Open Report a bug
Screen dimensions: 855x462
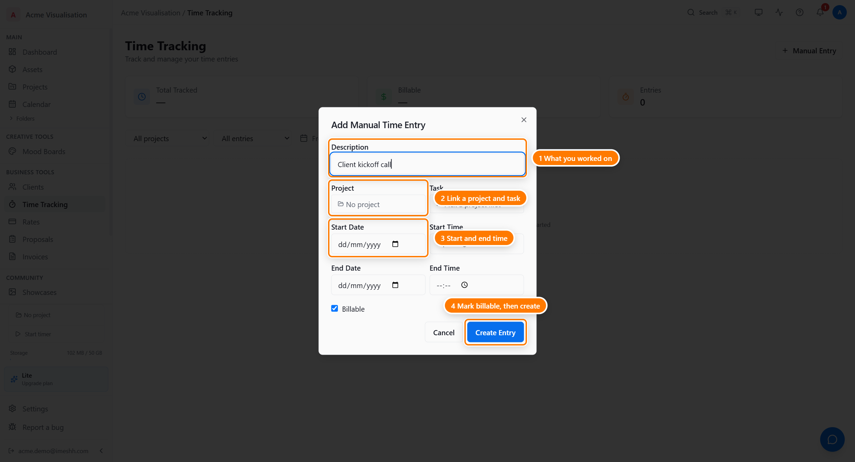coord(56,427)
